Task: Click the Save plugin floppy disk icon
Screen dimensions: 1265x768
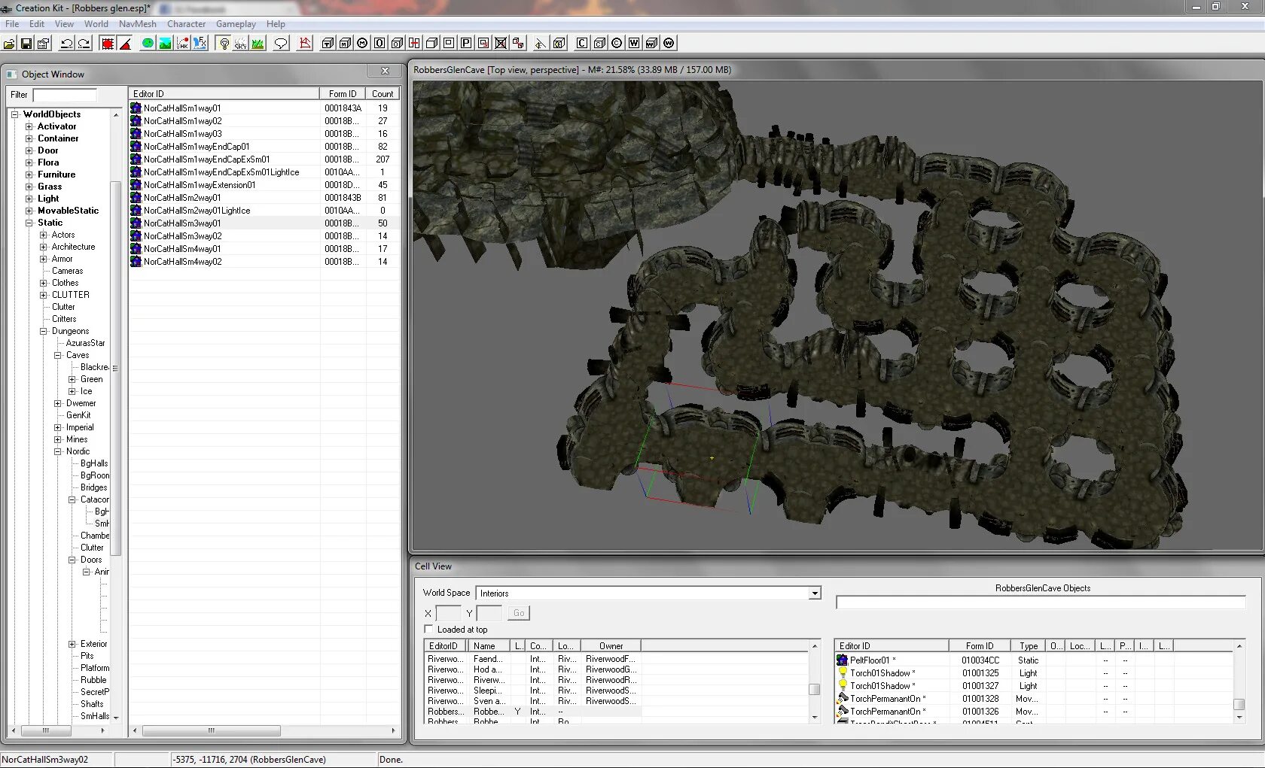Action: point(26,44)
